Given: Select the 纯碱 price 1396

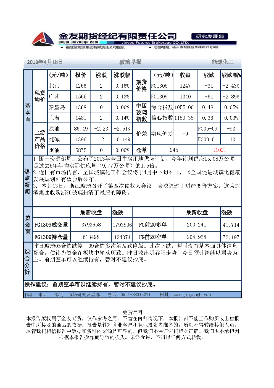Looking at the screenshot, I should click(81, 139).
